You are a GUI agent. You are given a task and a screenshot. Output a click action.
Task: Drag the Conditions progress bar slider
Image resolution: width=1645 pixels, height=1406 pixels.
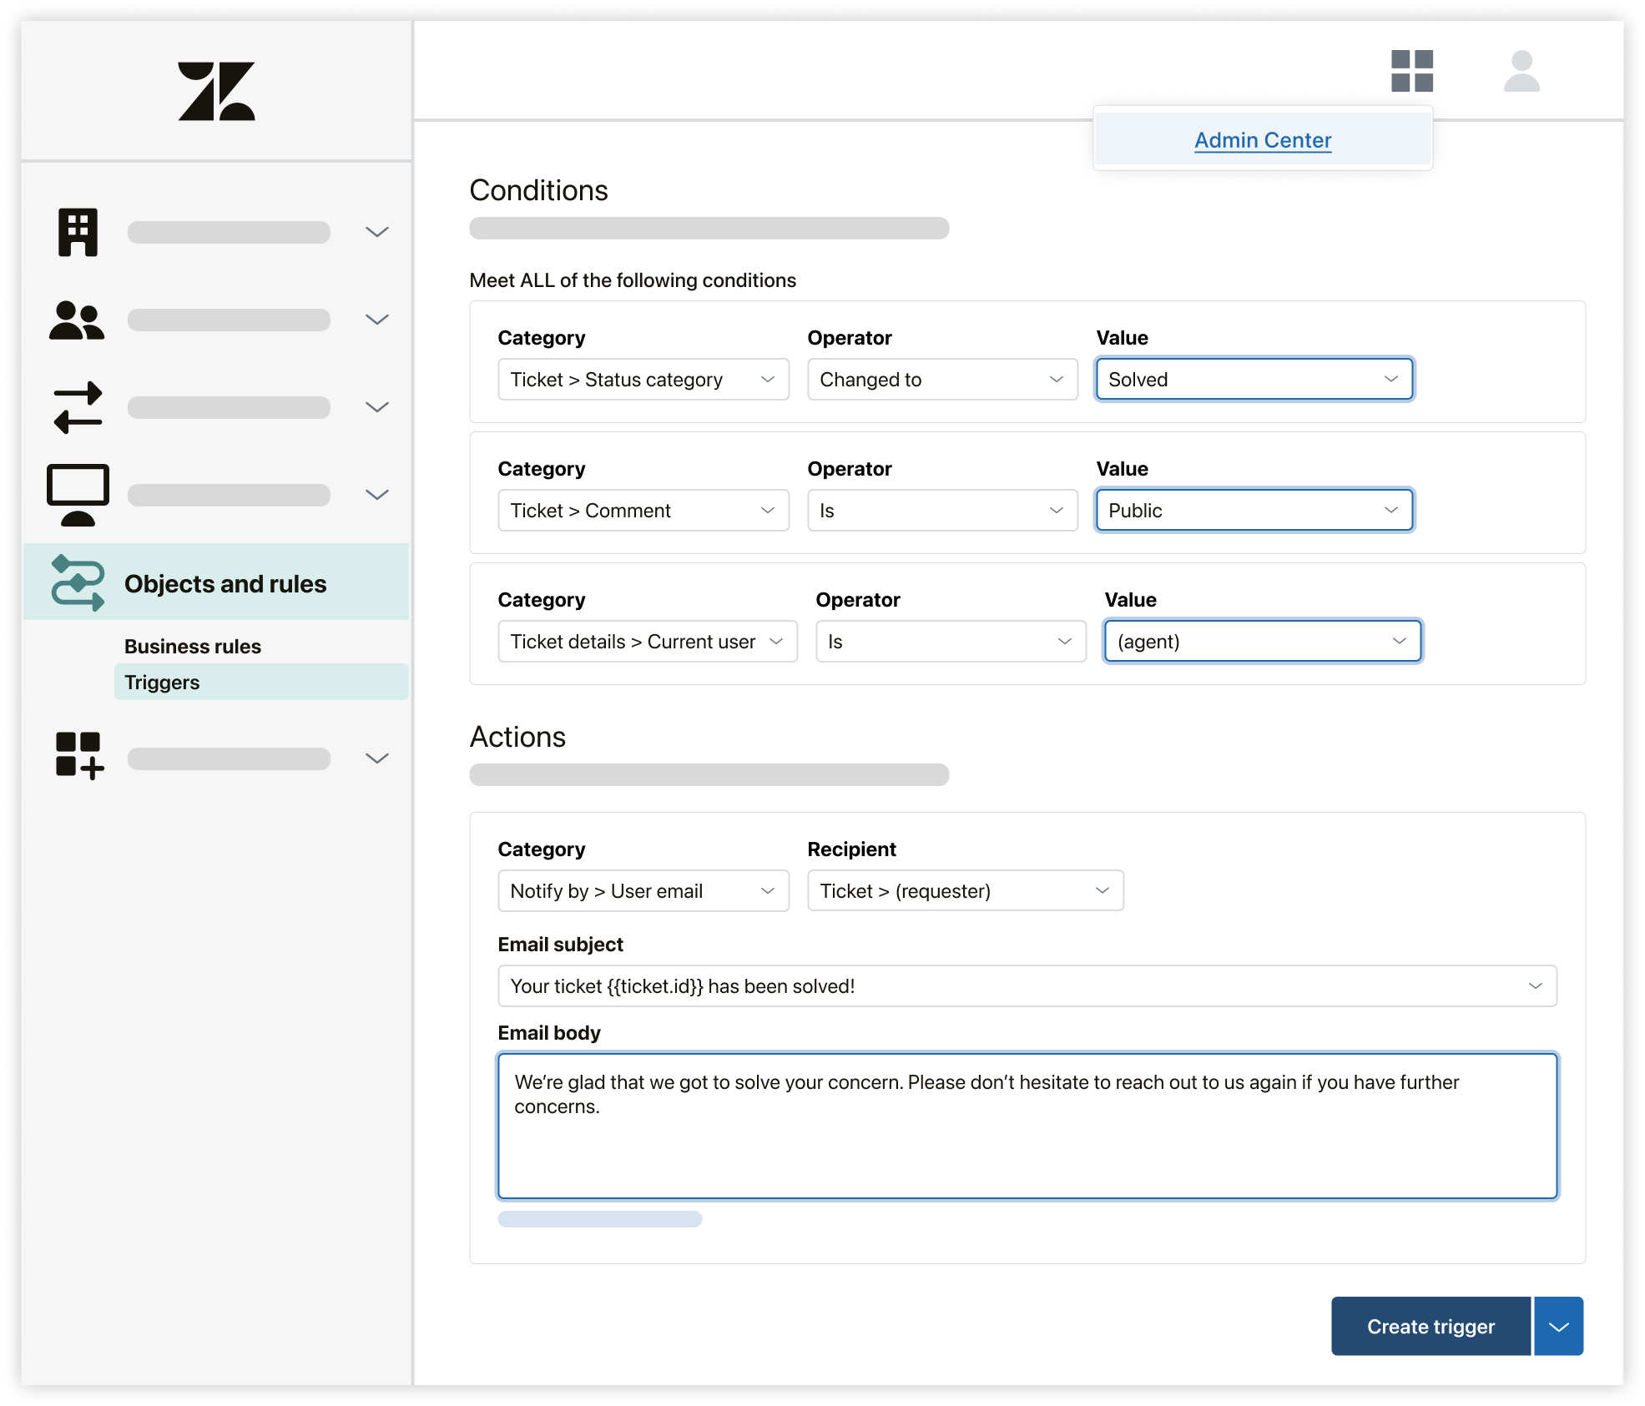(710, 229)
